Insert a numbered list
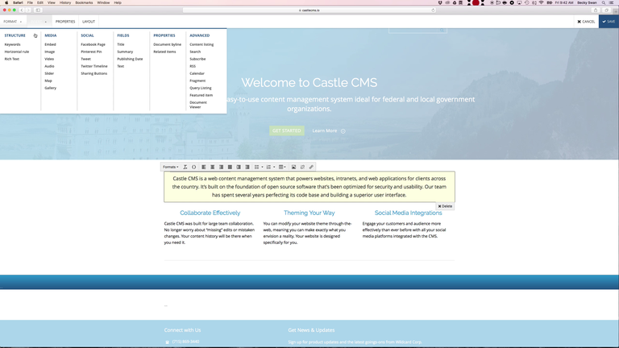This screenshot has height=348, width=619. click(x=268, y=167)
